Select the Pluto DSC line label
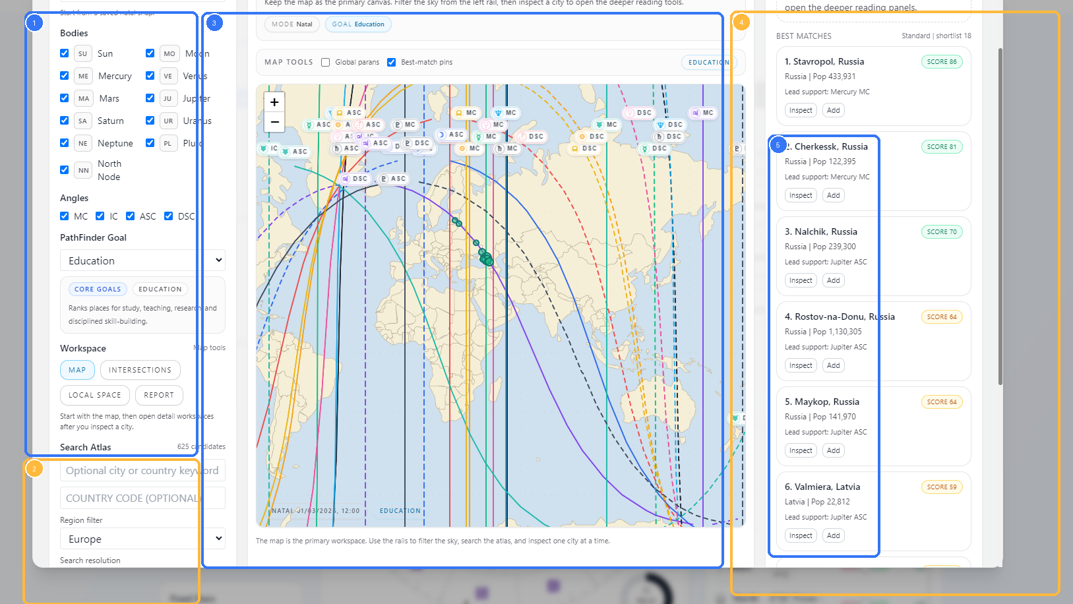Viewport: 1073px width, 604px height. pos(415,143)
